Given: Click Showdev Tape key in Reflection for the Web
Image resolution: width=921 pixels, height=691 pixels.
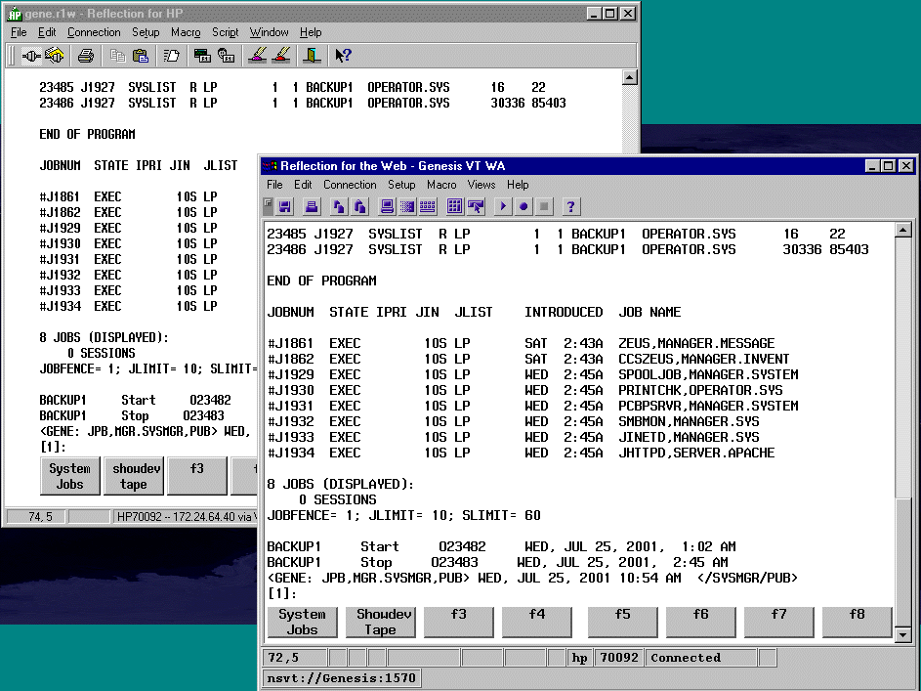Looking at the screenshot, I should [x=380, y=622].
